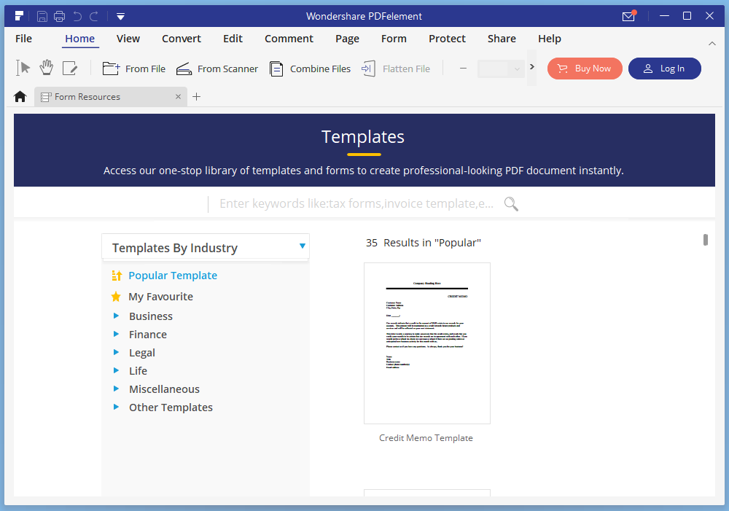Expand the Finance template category

(x=116, y=335)
